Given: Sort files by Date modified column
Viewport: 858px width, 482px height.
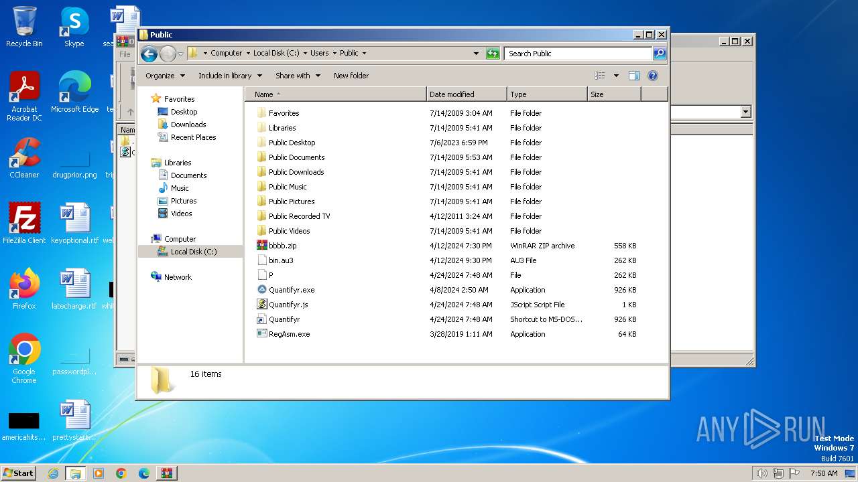Looking at the screenshot, I should (467, 94).
